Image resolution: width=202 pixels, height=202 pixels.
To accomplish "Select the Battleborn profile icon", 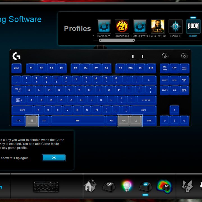I will point(104,27).
